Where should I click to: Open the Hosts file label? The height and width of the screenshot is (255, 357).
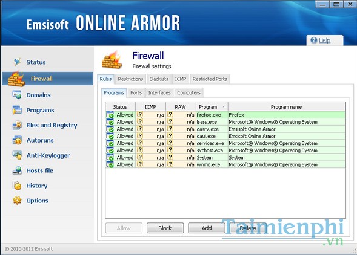coord(40,170)
